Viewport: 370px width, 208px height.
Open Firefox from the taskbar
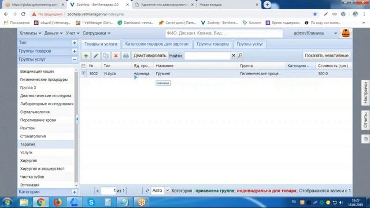57,202
